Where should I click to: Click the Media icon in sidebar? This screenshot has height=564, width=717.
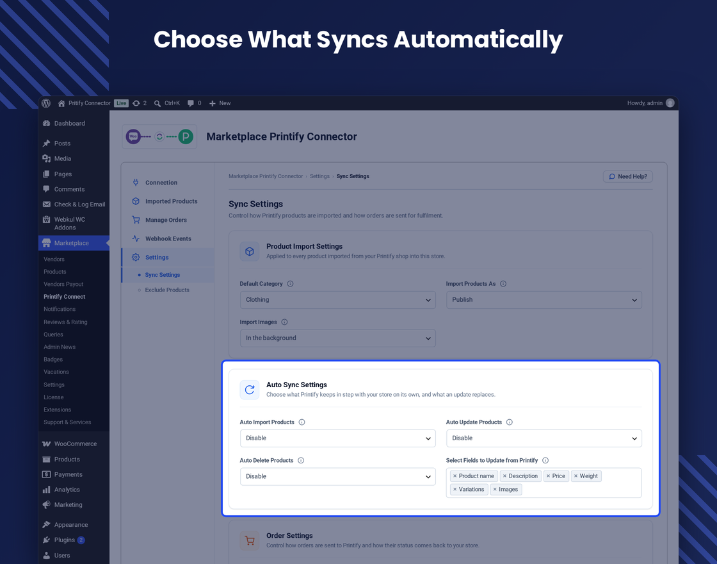[x=46, y=158]
